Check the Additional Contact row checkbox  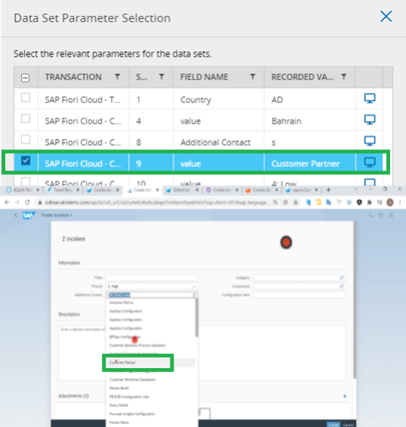(26, 140)
